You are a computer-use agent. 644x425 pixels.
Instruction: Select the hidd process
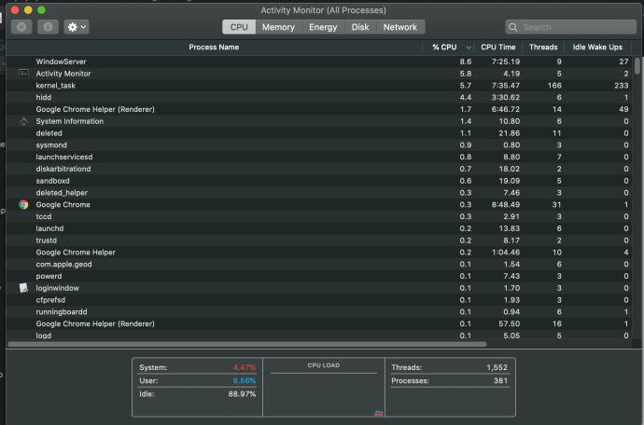point(319,97)
